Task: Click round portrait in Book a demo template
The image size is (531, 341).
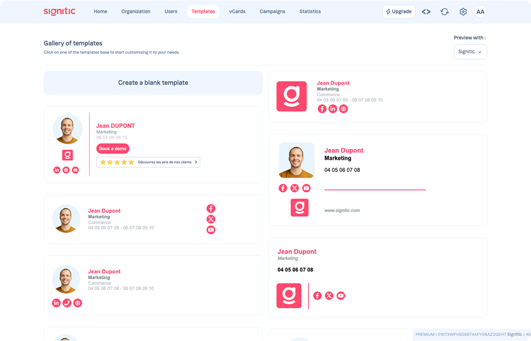Action: point(67,129)
